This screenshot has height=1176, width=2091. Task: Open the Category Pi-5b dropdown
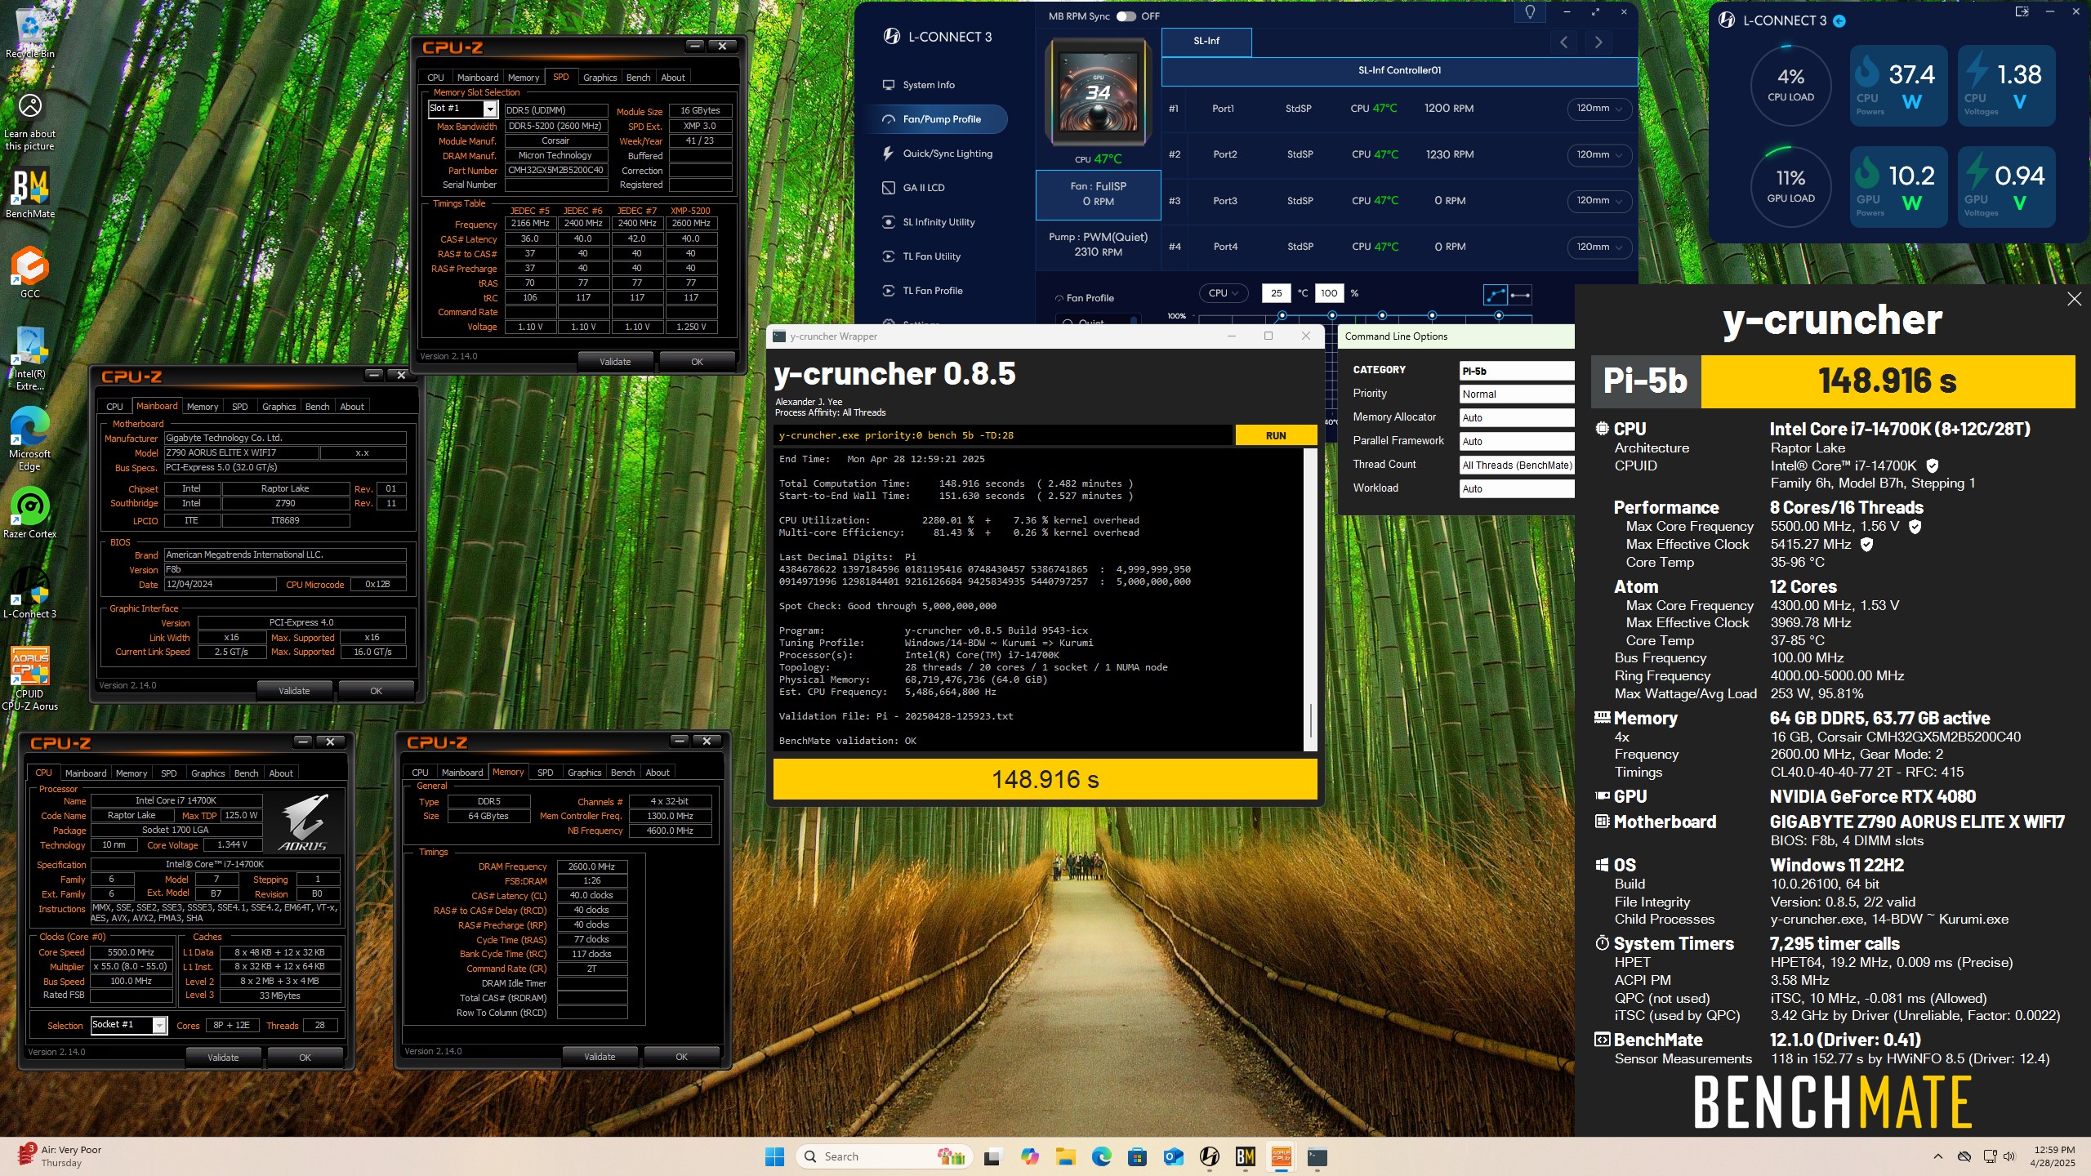pos(1517,371)
